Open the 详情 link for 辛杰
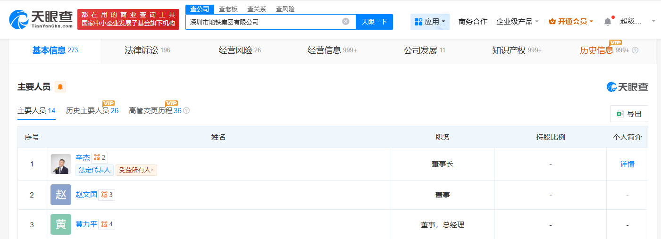The image size is (661, 239). click(627, 164)
